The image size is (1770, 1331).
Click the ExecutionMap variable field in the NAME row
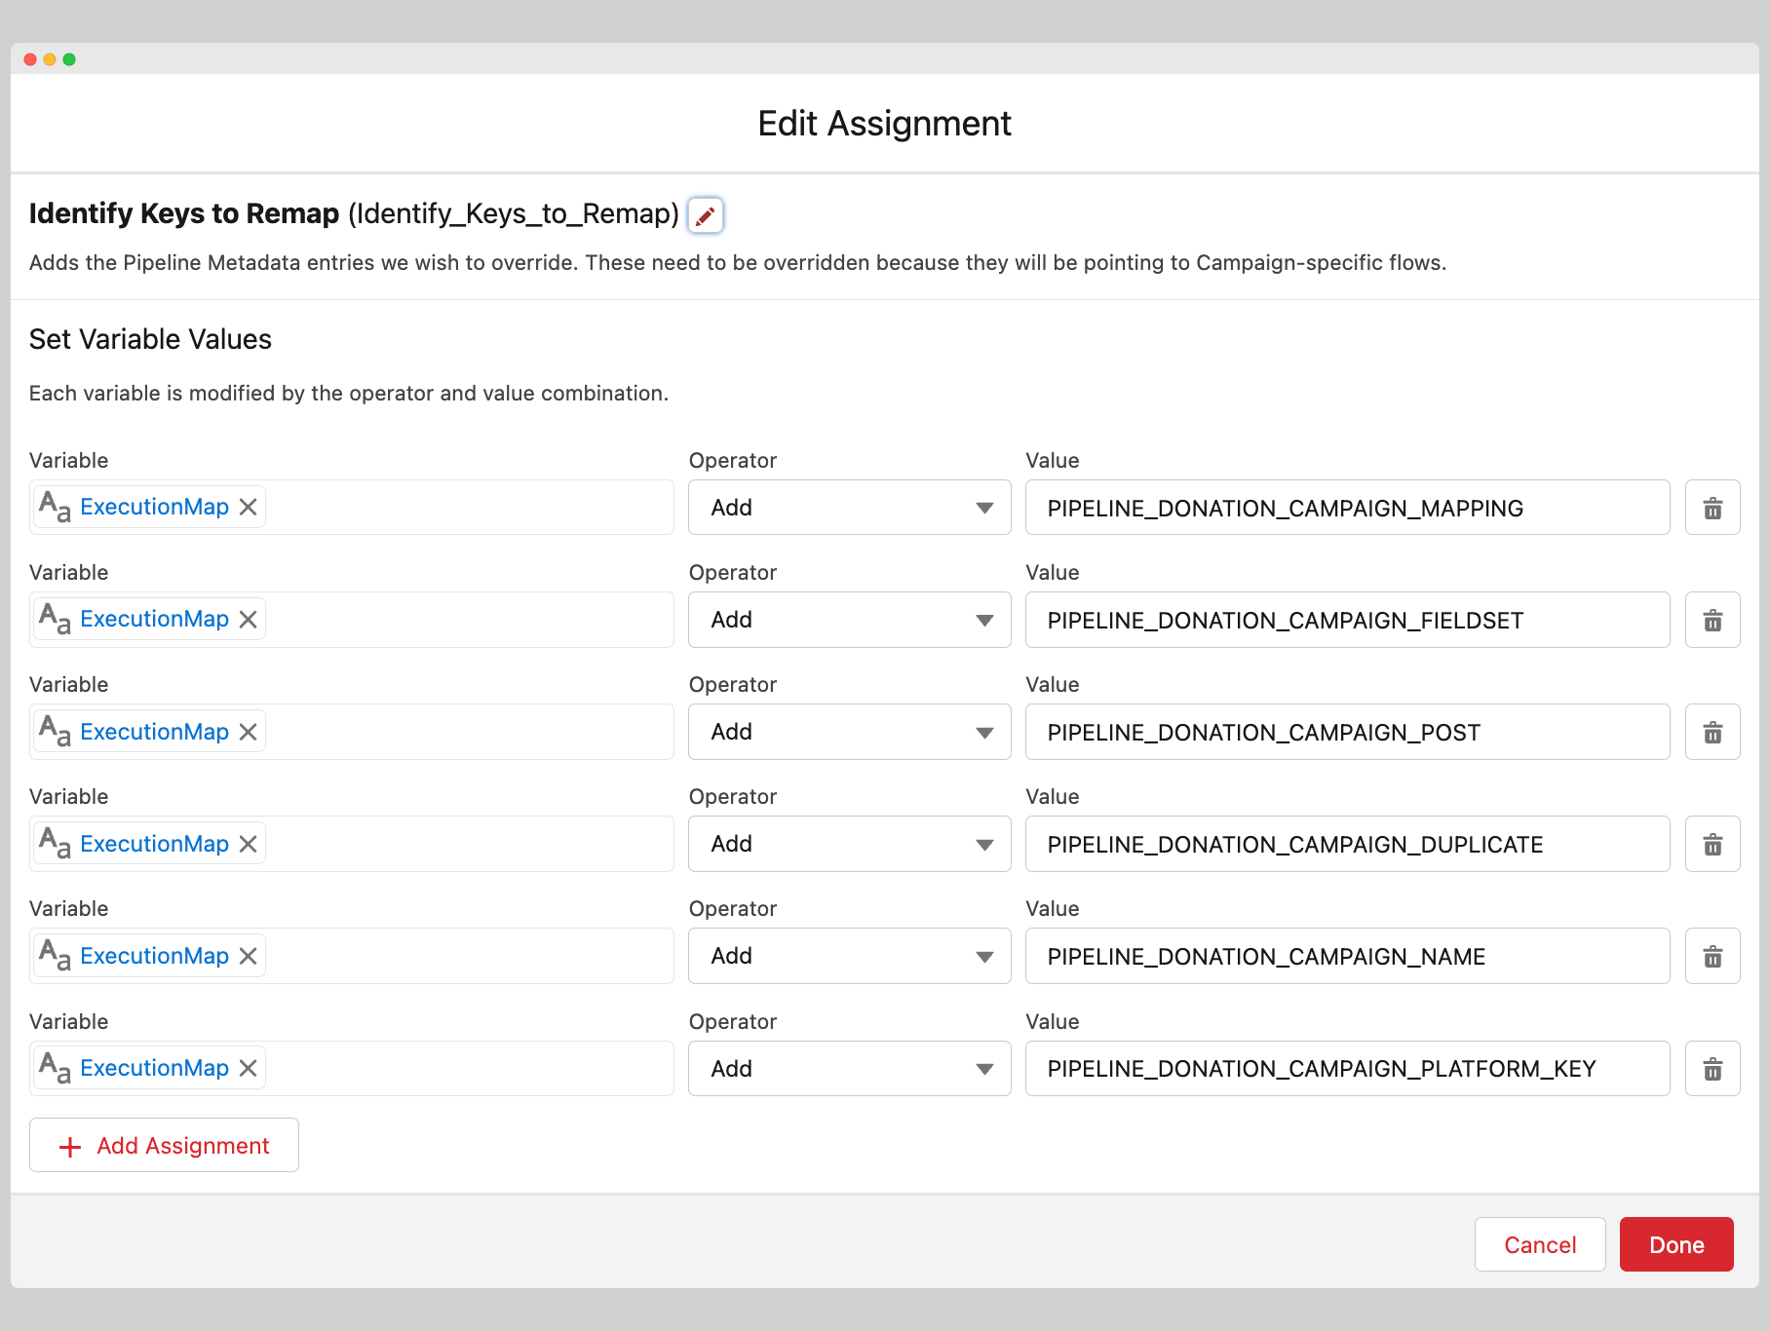tap(468, 956)
